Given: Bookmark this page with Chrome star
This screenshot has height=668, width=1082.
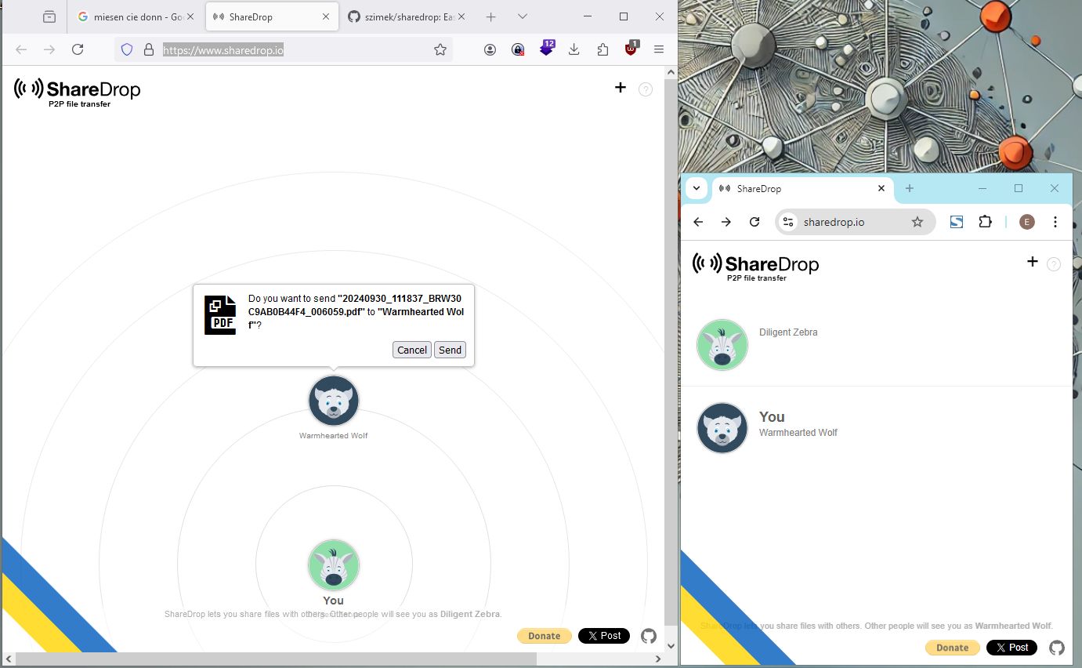Looking at the screenshot, I should point(917,222).
